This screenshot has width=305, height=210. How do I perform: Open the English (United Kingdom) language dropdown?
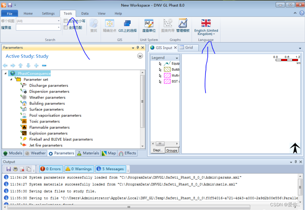pos(206,32)
